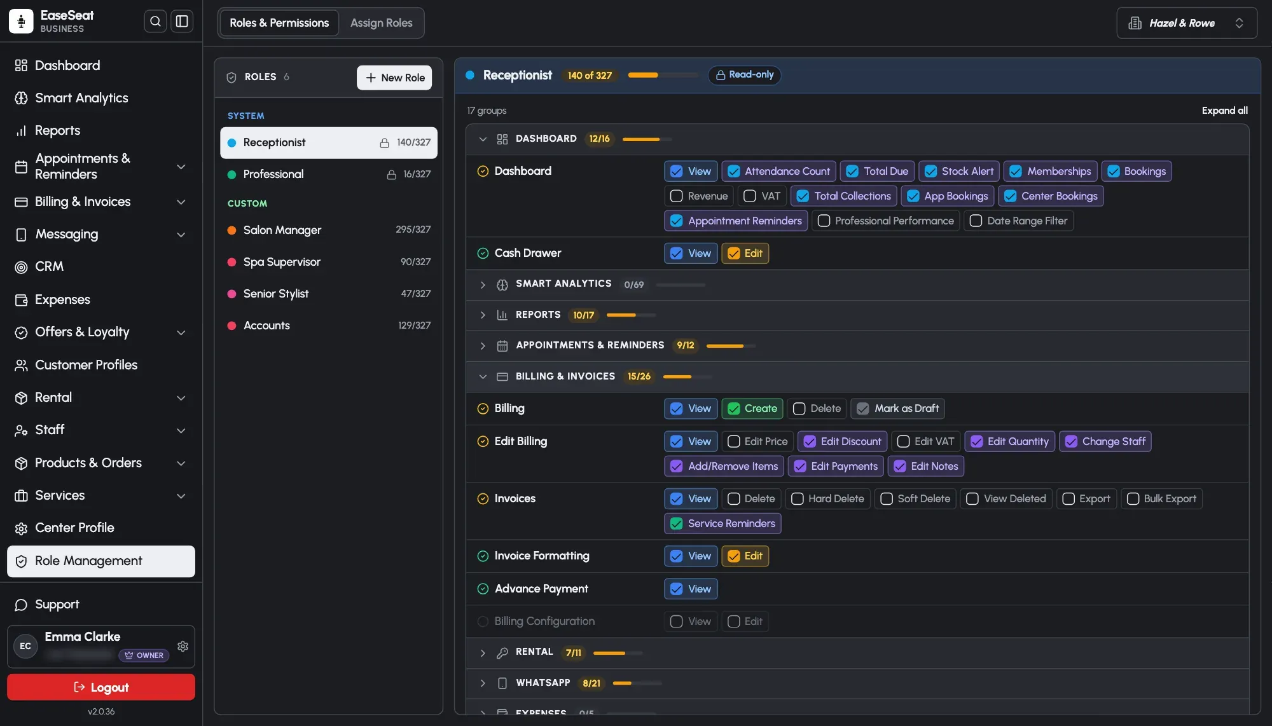Viewport: 1272px width, 726px height.
Task: Expand the Reports permission group
Action: pos(483,315)
